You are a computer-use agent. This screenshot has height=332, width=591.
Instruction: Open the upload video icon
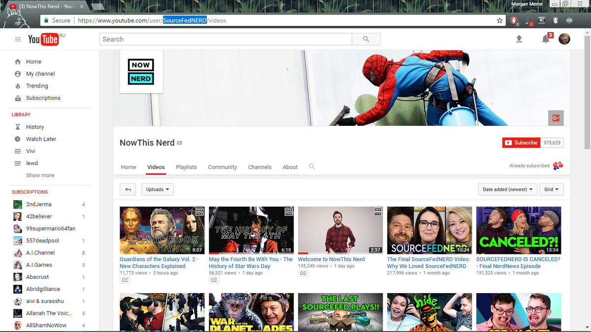tap(519, 39)
